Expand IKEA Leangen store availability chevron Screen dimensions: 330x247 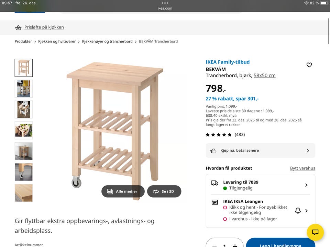306,211
